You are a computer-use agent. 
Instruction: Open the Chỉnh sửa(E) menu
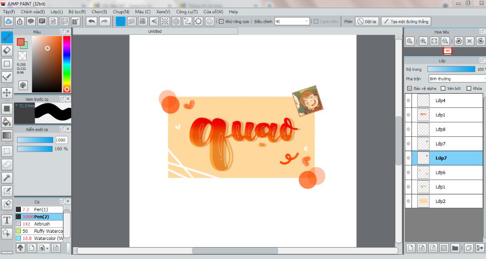point(33,12)
